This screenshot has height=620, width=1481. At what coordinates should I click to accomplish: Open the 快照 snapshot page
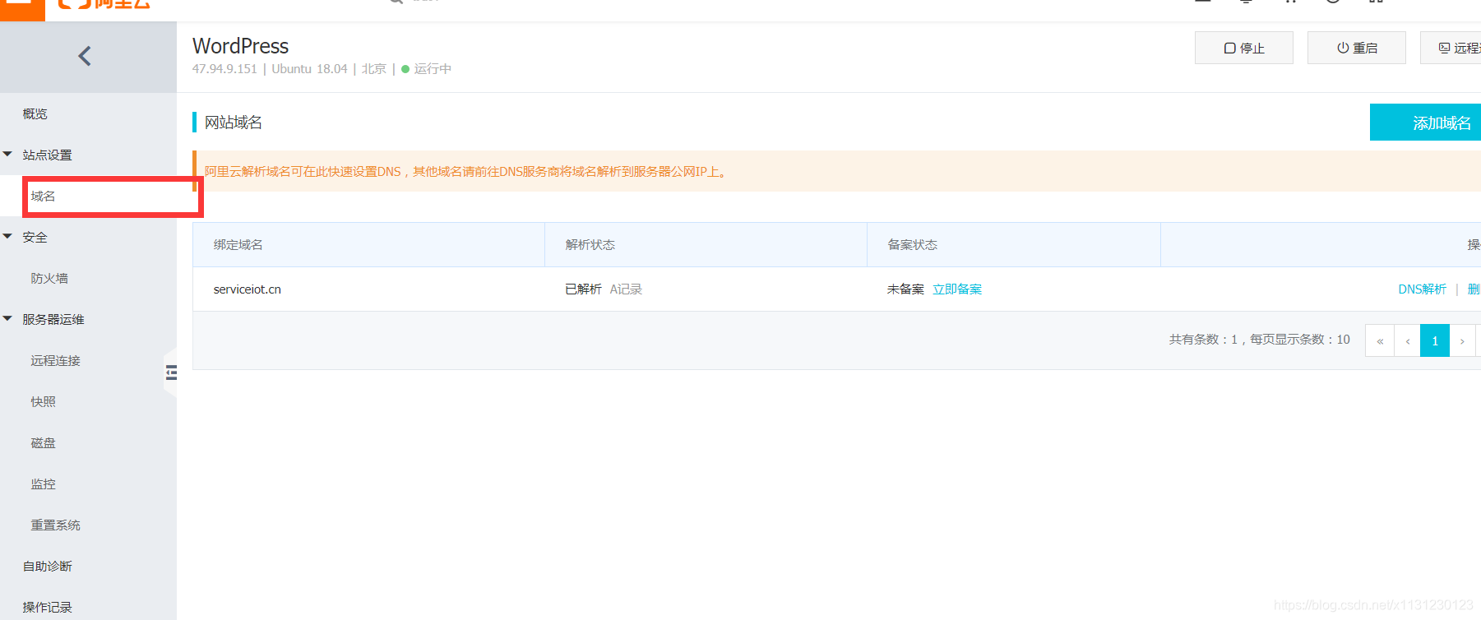point(43,401)
